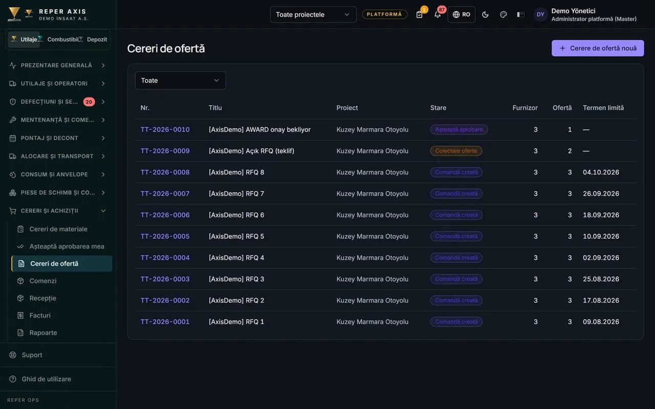Click the Mentenanță wrench icon
This screenshot has width=655, height=409.
point(13,120)
